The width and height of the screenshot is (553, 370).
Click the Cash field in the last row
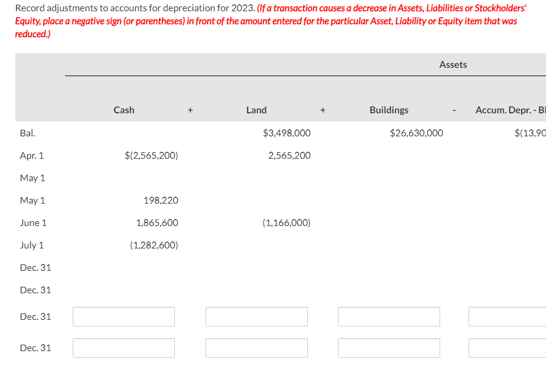click(x=123, y=348)
